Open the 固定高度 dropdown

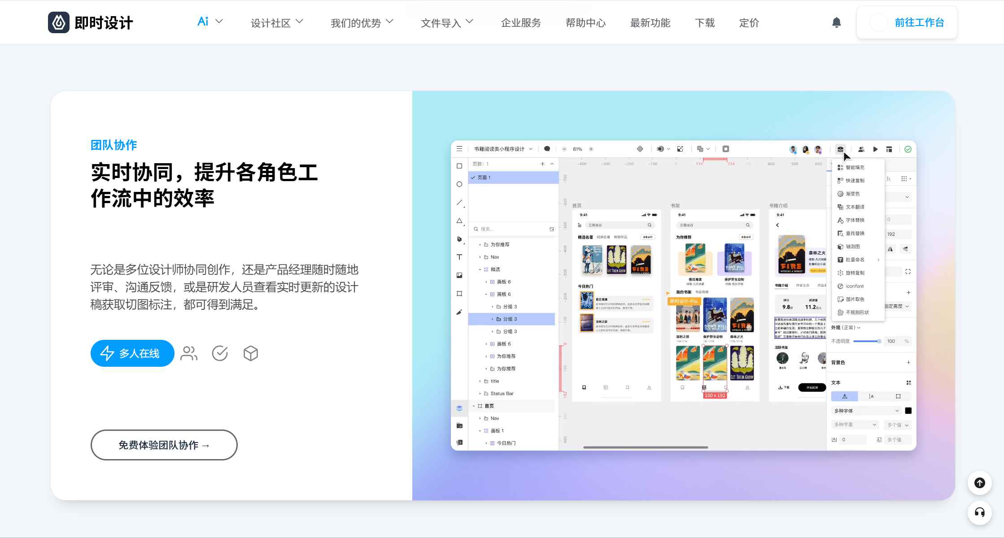coord(897,306)
